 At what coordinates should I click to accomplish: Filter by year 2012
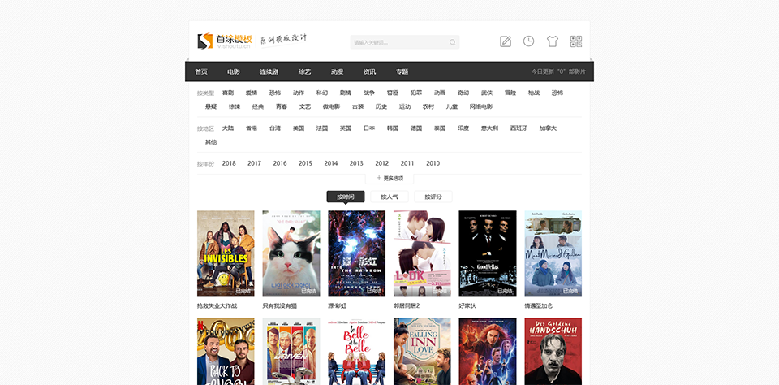click(x=382, y=163)
